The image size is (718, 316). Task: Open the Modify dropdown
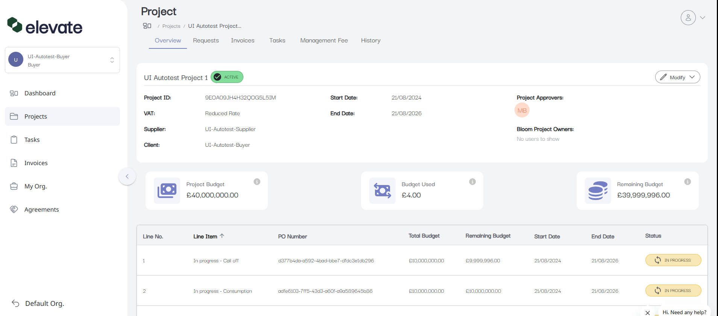pos(678,77)
